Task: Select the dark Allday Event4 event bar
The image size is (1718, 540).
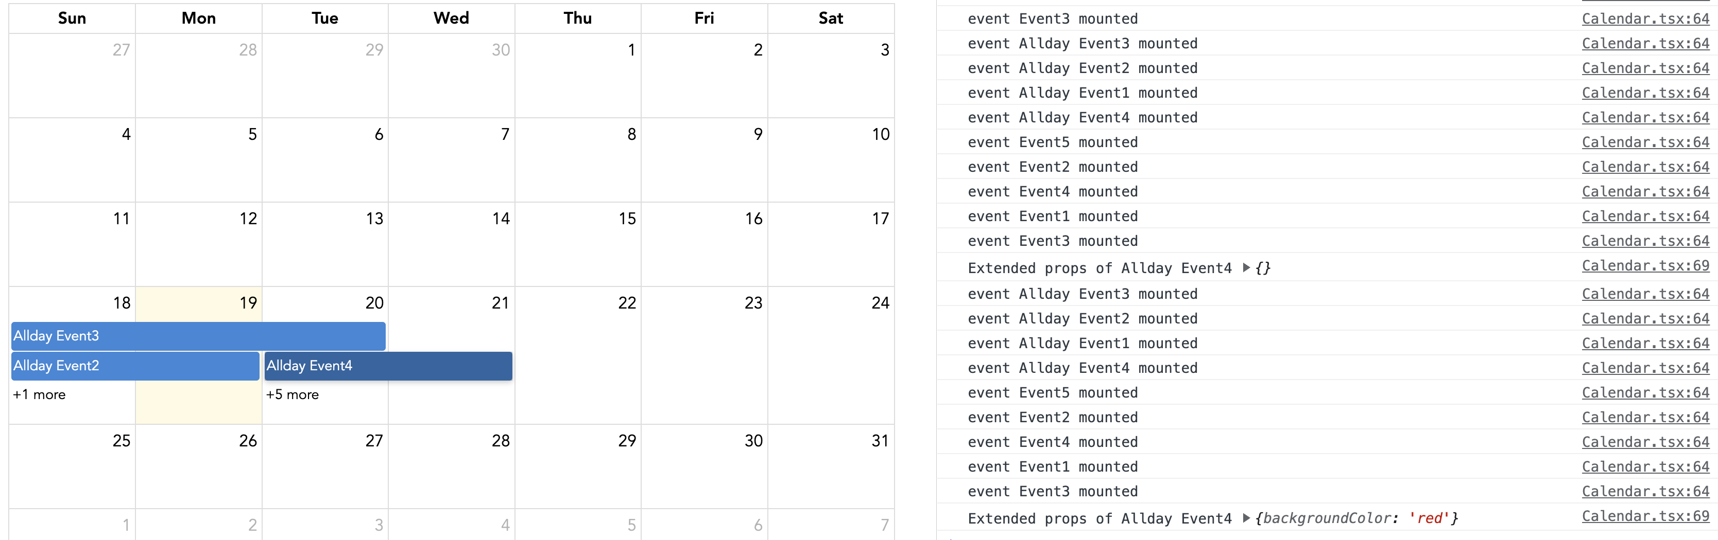Action: [x=387, y=366]
